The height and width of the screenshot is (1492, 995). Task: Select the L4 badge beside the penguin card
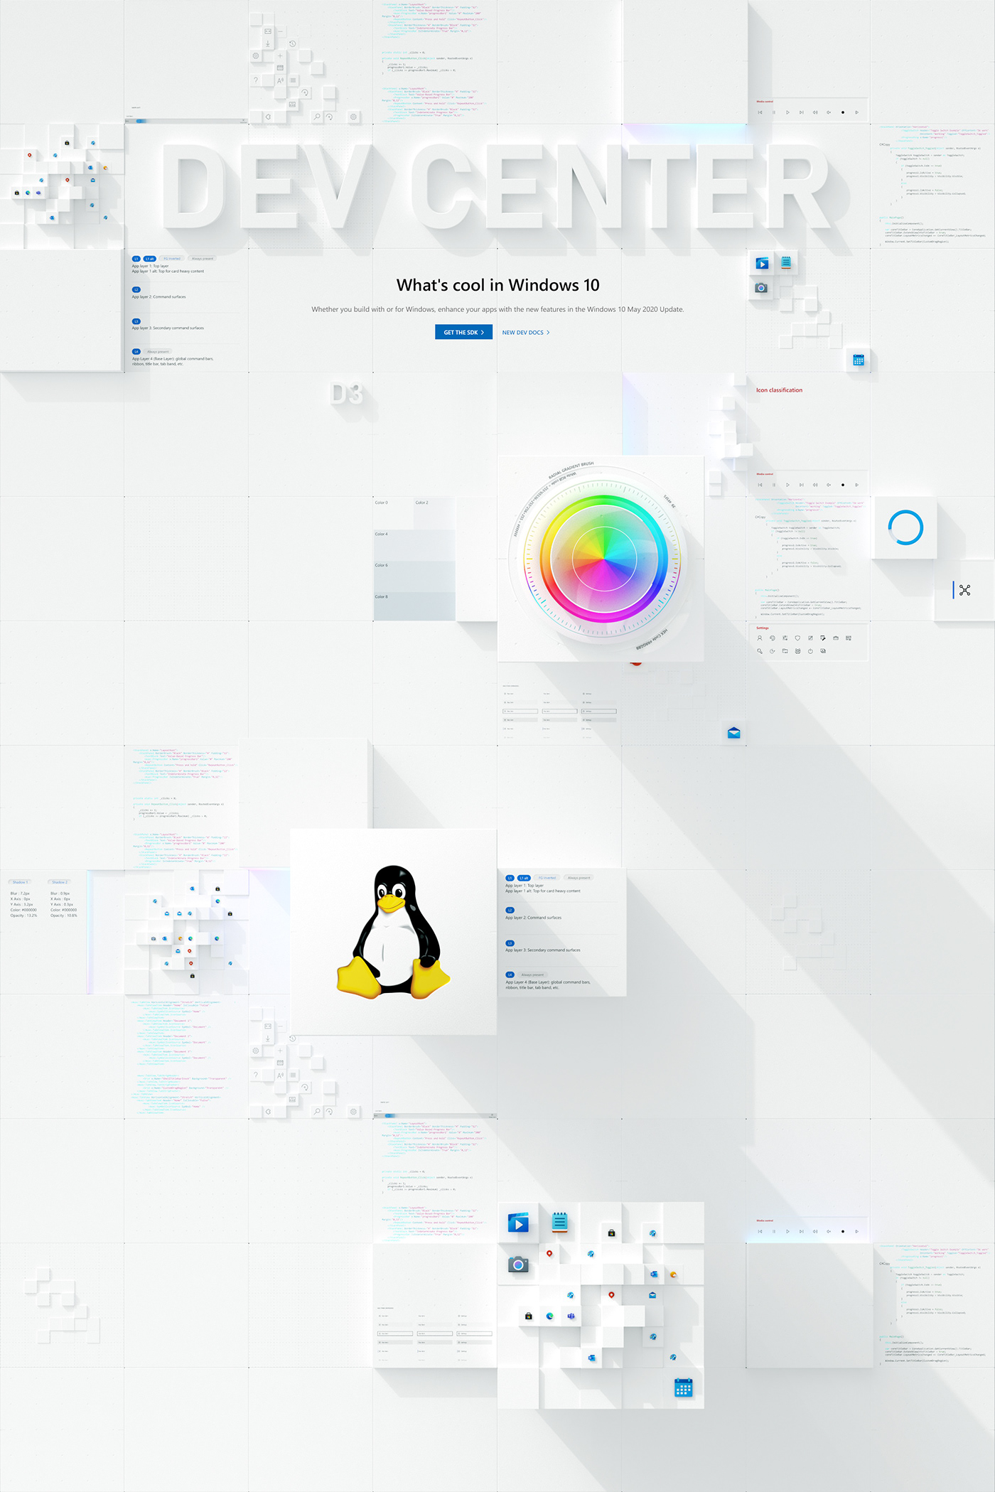coord(510,975)
